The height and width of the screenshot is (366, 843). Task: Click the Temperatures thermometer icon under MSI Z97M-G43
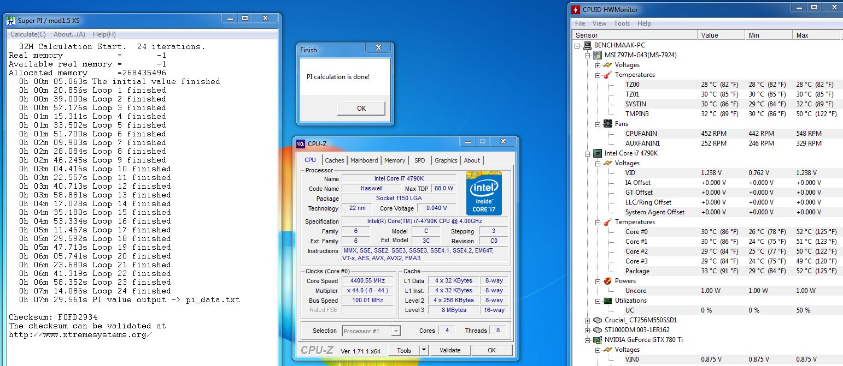point(607,75)
